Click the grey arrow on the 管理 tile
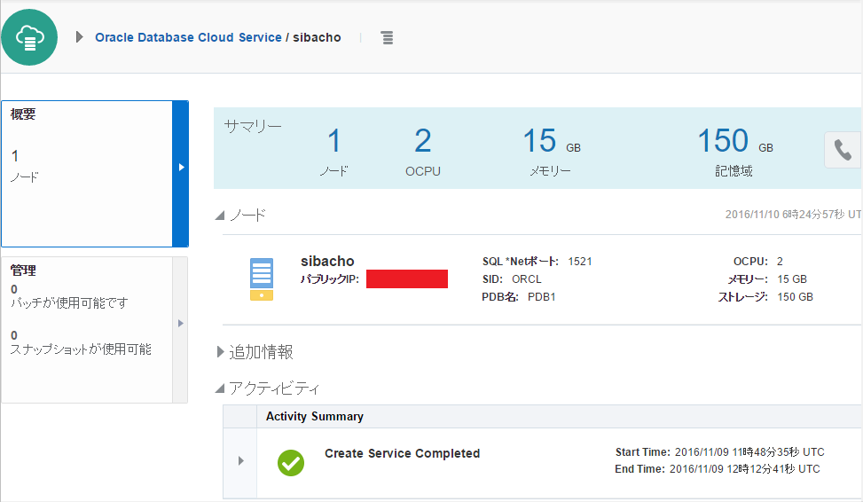 (x=180, y=324)
